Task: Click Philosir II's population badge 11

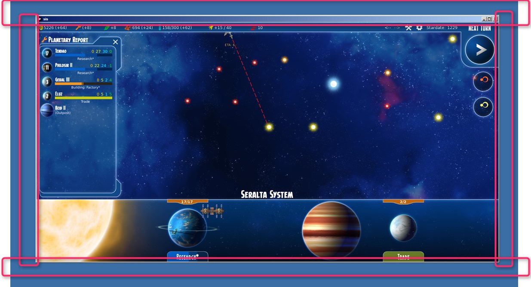Action: pos(47,68)
